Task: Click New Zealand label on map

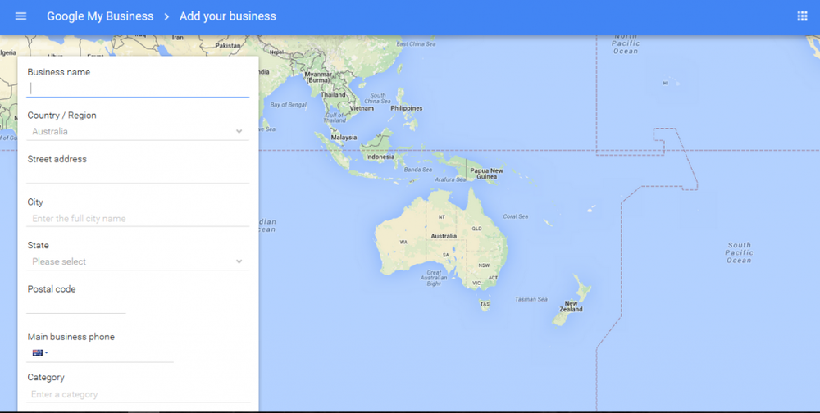Action: pos(571,306)
